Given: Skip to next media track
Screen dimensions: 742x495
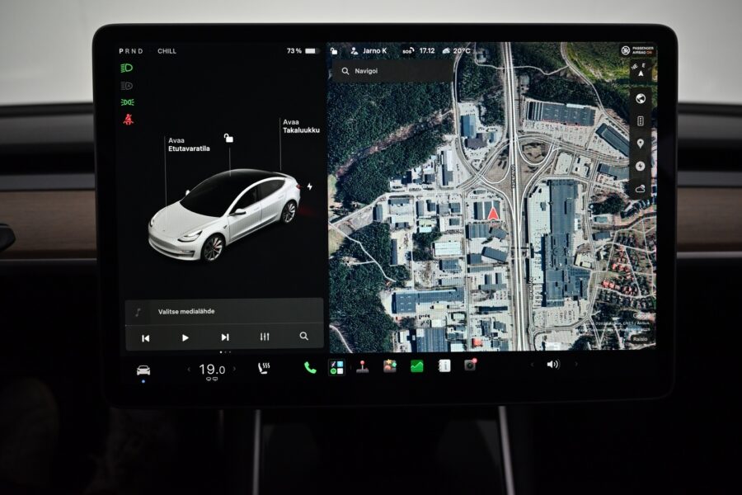Looking at the screenshot, I should 225,337.
